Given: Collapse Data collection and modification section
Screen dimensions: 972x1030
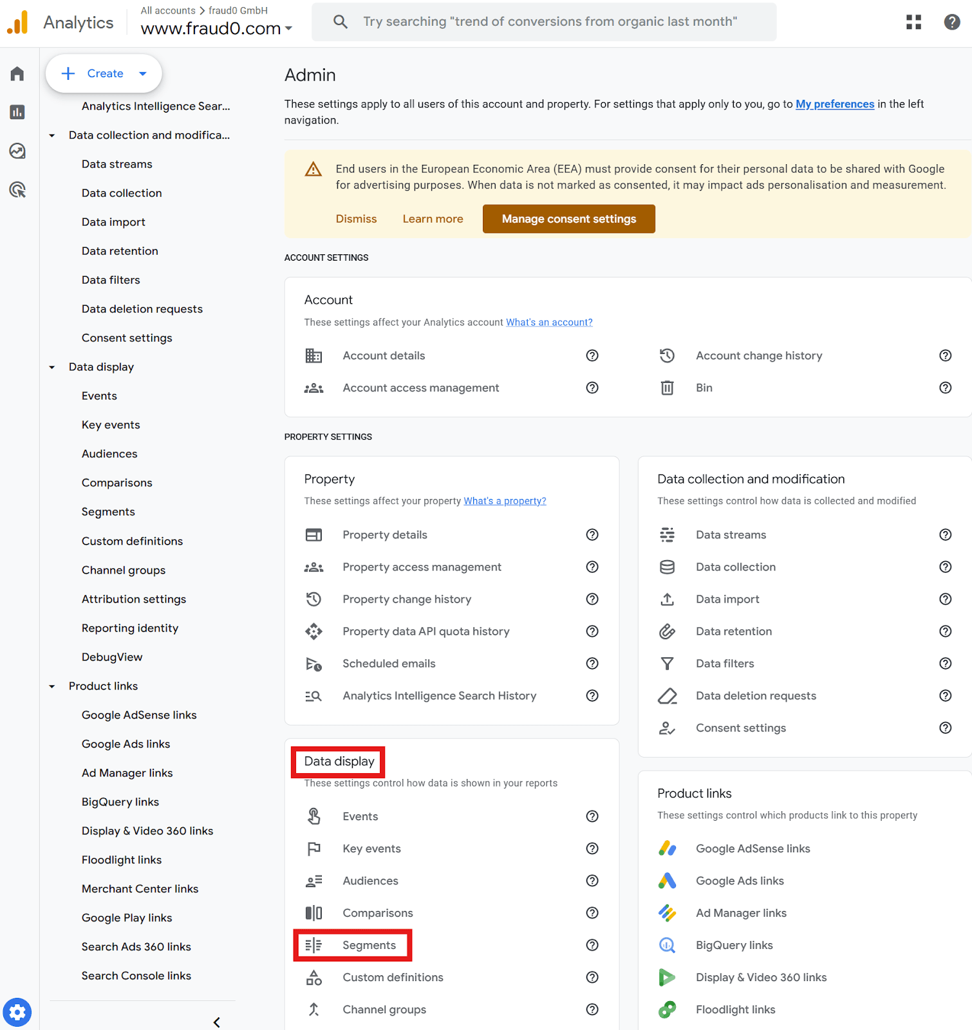Looking at the screenshot, I should pyautogui.click(x=52, y=135).
